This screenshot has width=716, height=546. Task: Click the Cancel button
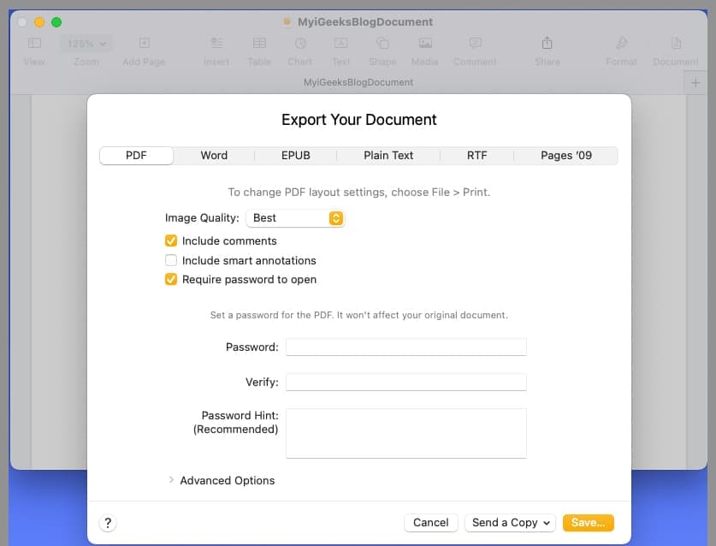pyautogui.click(x=430, y=523)
